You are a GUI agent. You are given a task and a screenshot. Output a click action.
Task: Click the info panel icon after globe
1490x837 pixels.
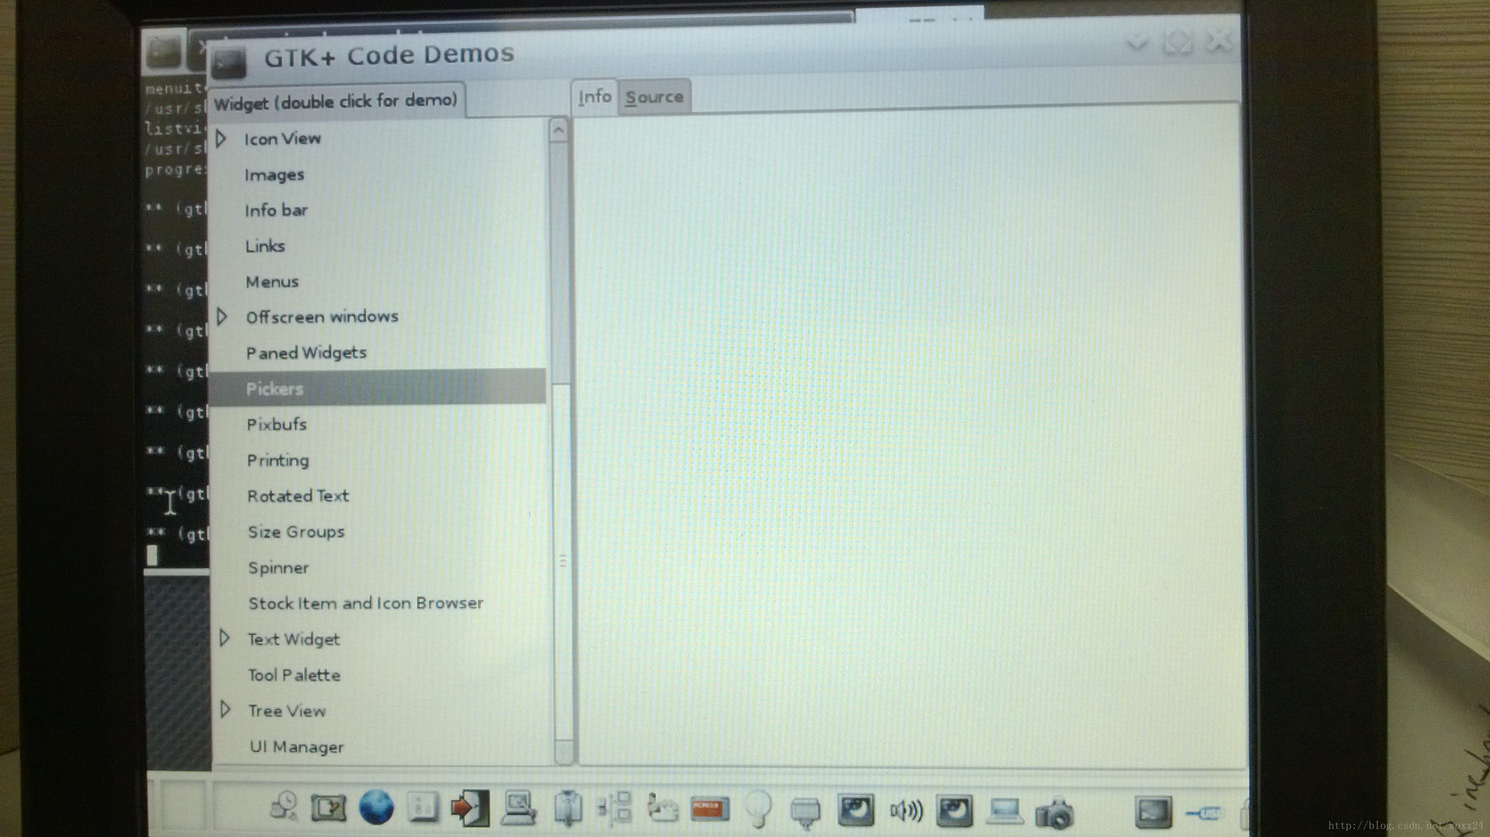point(423,808)
